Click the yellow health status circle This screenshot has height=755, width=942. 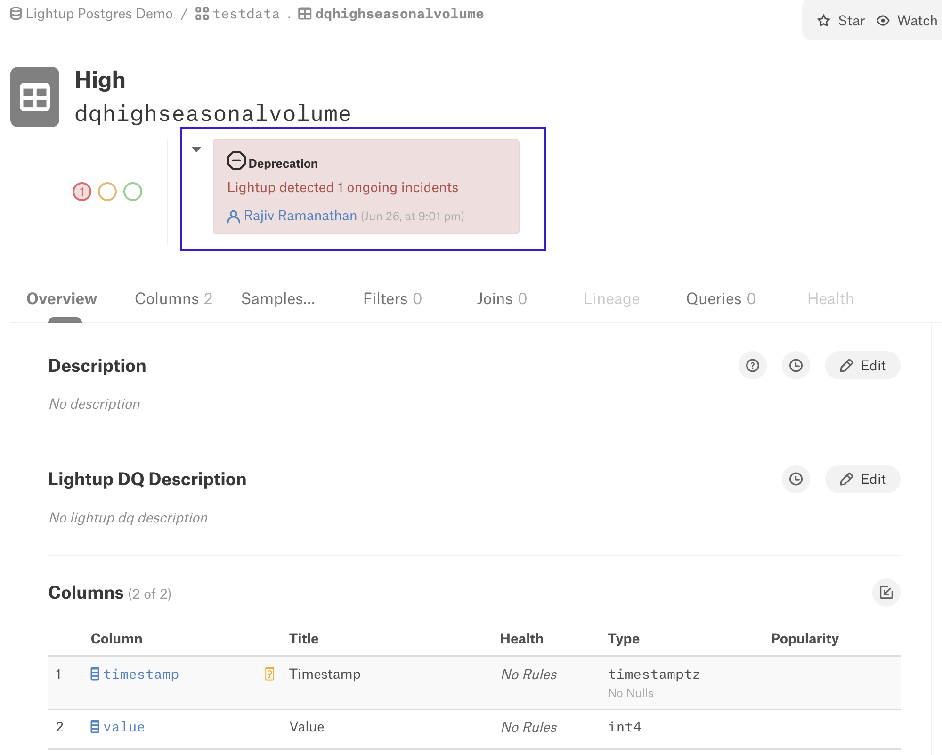click(x=107, y=192)
